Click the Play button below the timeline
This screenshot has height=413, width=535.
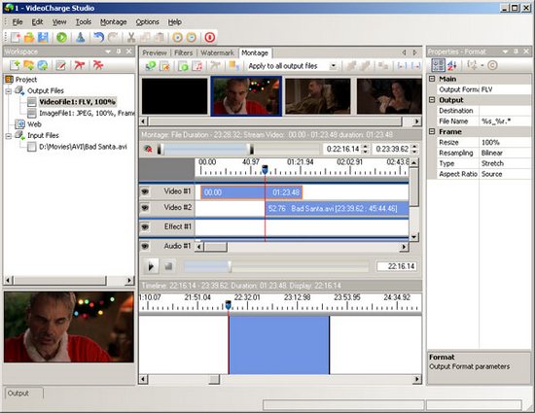(151, 266)
